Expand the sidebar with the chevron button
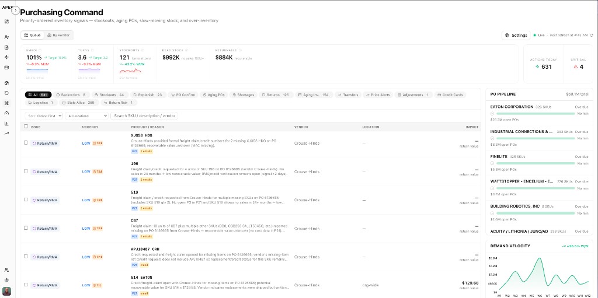Screen dimensions: 598x298 pyautogui.click(x=16, y=10)
